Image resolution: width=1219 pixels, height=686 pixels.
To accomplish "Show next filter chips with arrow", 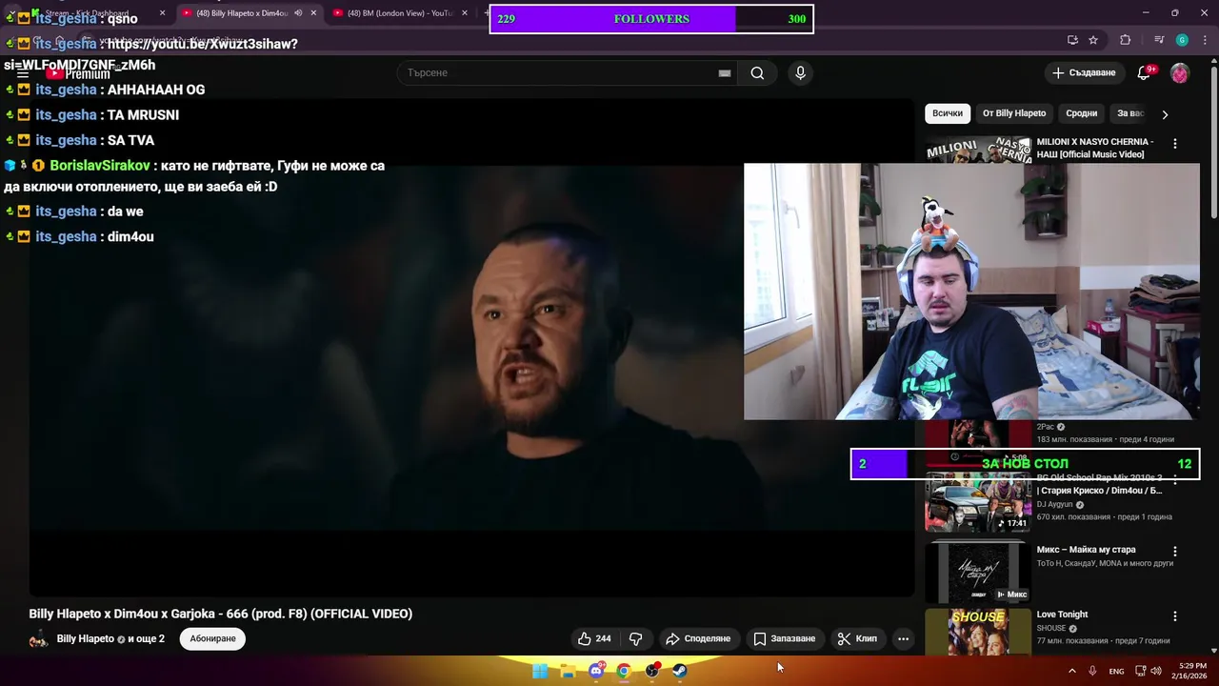I will pos(1164,114).
